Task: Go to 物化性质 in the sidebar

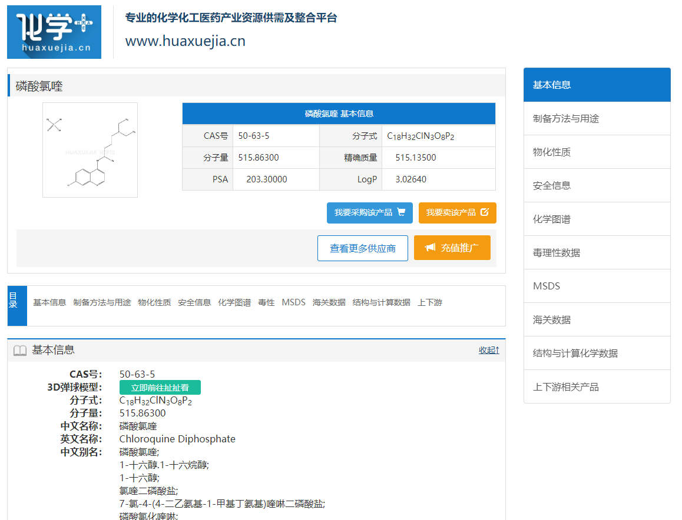Action: tap(597, 152)
